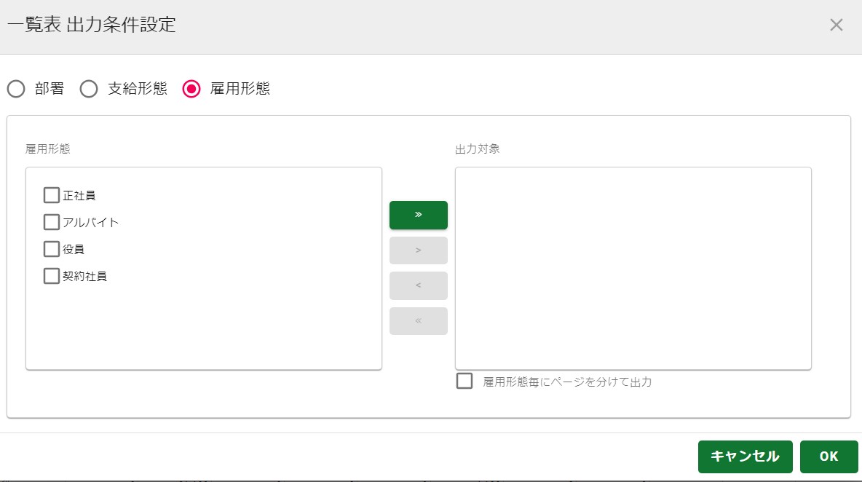Check the 正社員 checkbox
This screenshot has width=862, height=482.
click(x=51, y=195)
